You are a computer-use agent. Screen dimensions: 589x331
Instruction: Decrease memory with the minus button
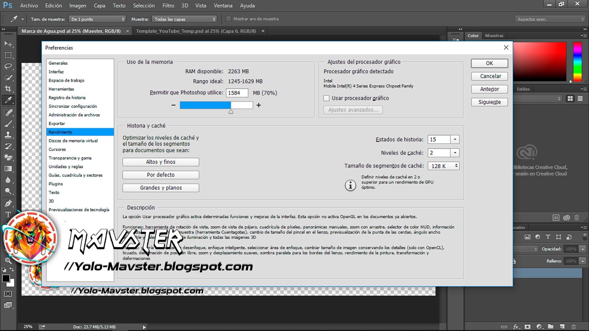point(173,105)
